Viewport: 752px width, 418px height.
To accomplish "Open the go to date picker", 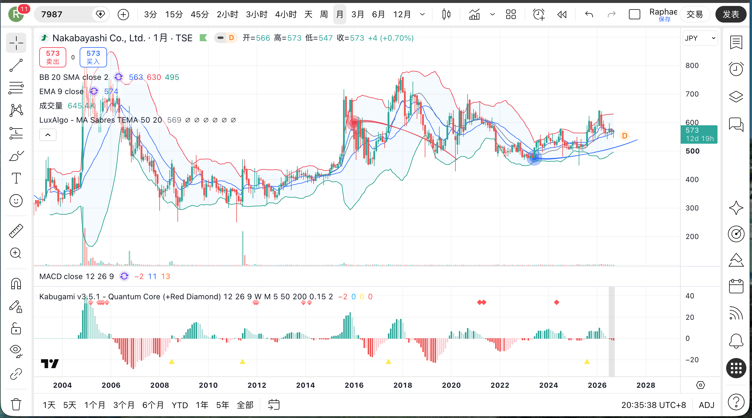I will tap(274, 405).
